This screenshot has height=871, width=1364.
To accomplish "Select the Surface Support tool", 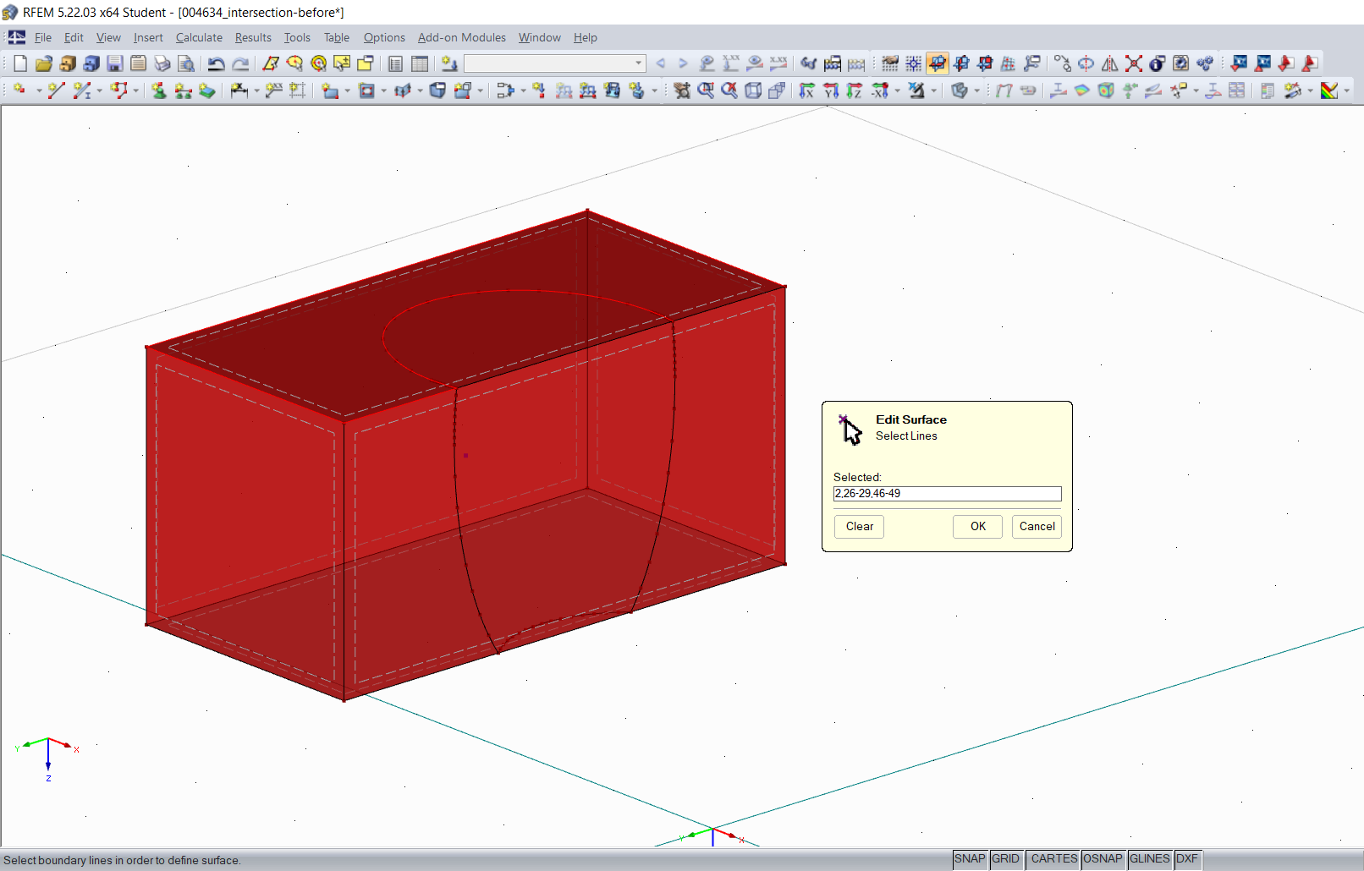I will point(206,90).
